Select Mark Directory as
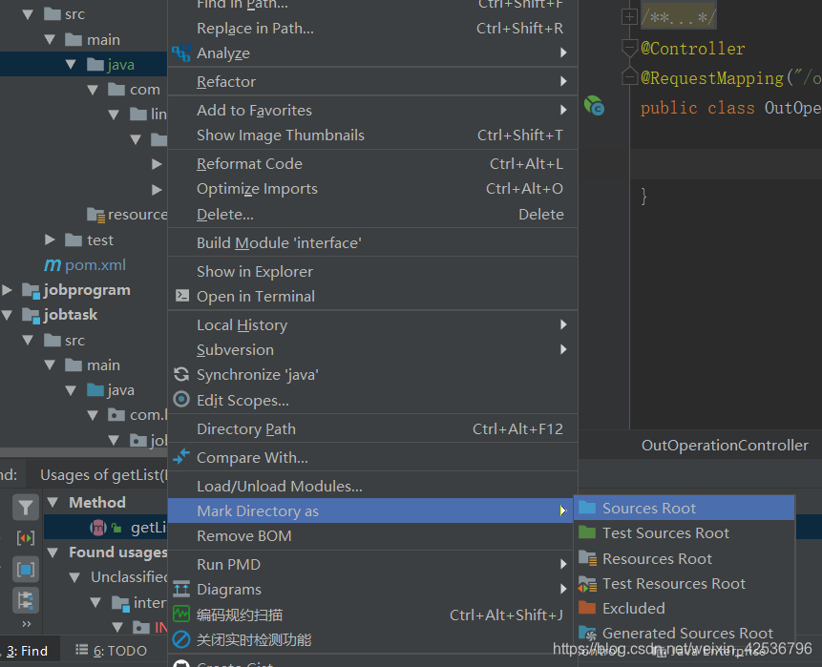This screenshot has height=667, width=822. 372,511
